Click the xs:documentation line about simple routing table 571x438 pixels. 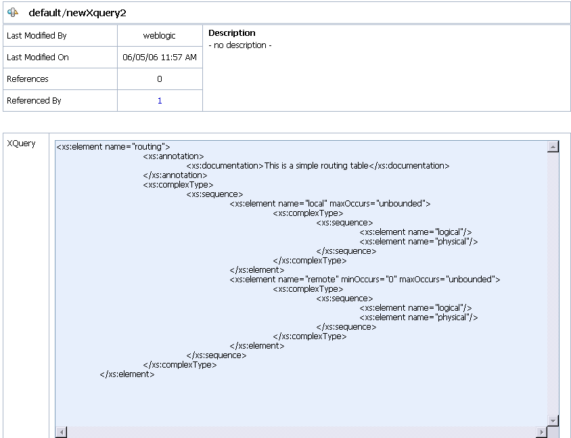click(318, 165)
